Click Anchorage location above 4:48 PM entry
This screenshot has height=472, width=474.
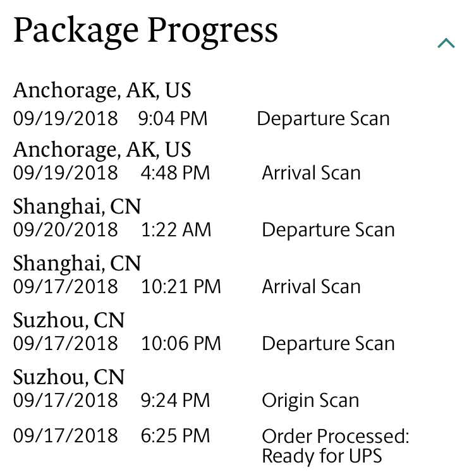pyautogui.click(x=102, y=150)
